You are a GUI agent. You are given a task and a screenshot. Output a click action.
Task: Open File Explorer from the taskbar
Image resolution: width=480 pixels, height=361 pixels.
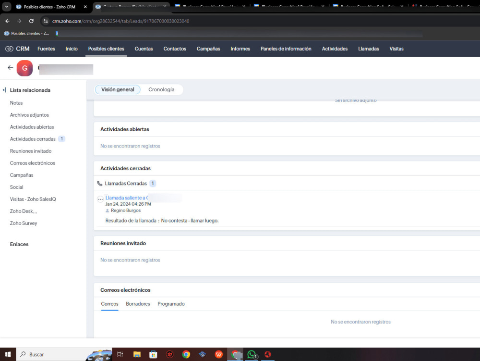click(137, 354)
